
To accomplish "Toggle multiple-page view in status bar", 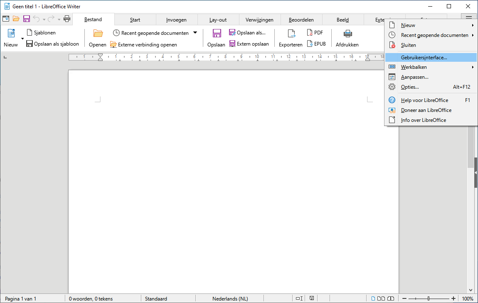I will (381, 298).
